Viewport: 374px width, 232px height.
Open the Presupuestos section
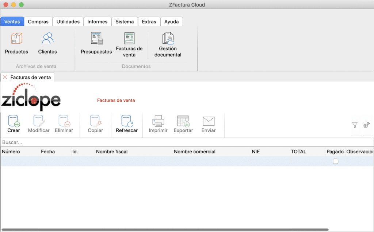[96, 43]
